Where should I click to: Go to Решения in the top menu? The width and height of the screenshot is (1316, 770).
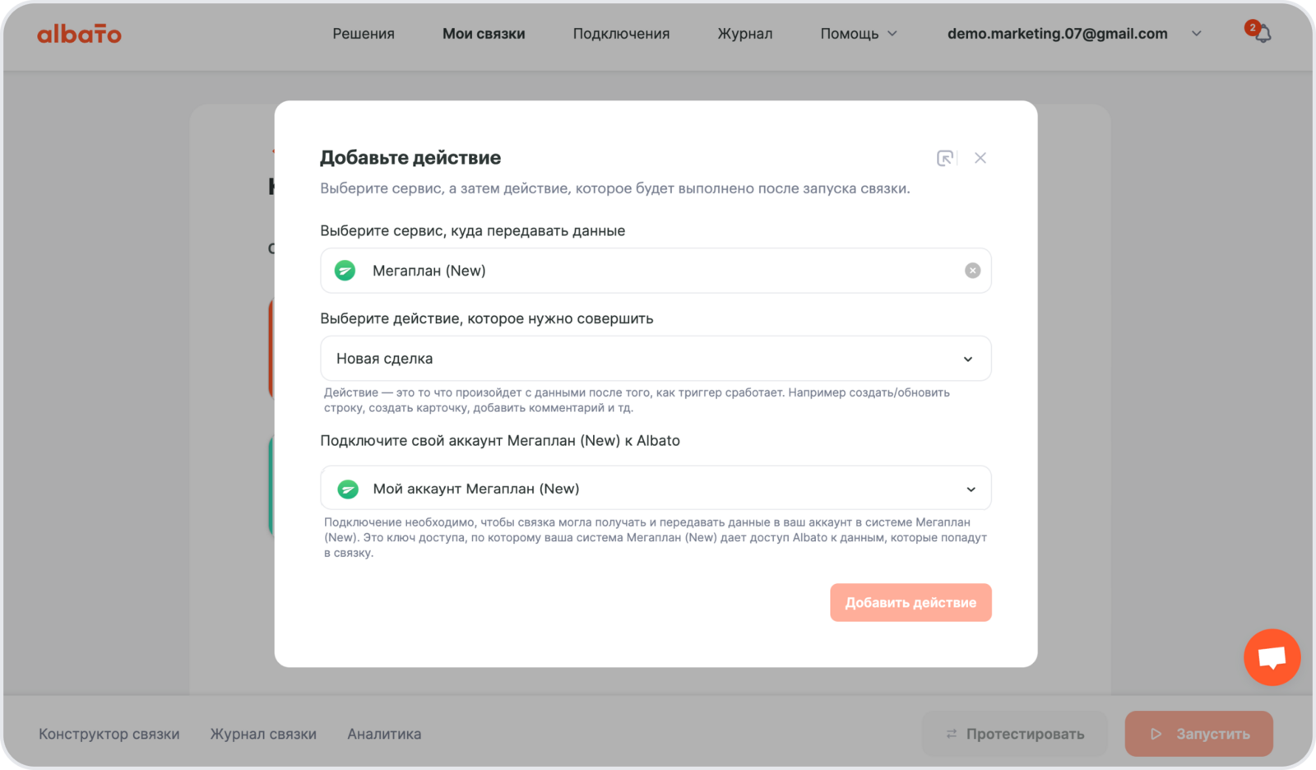364,34
